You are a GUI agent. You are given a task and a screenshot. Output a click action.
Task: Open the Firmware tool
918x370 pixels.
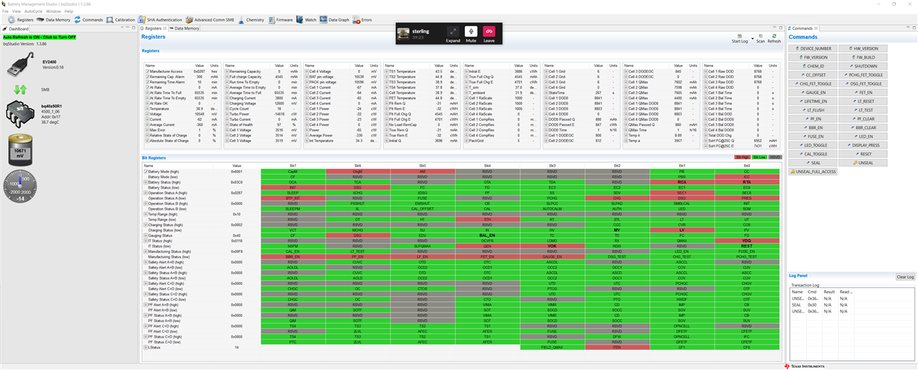coord(281,19)
